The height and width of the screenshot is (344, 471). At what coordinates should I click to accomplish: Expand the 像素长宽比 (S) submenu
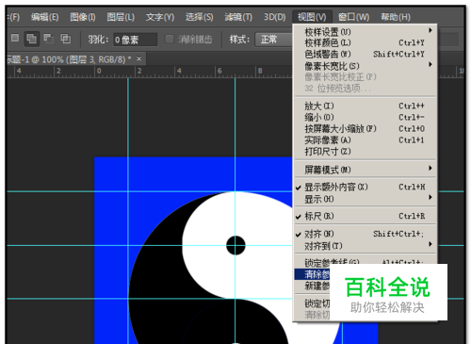click(x=365, y=66)
